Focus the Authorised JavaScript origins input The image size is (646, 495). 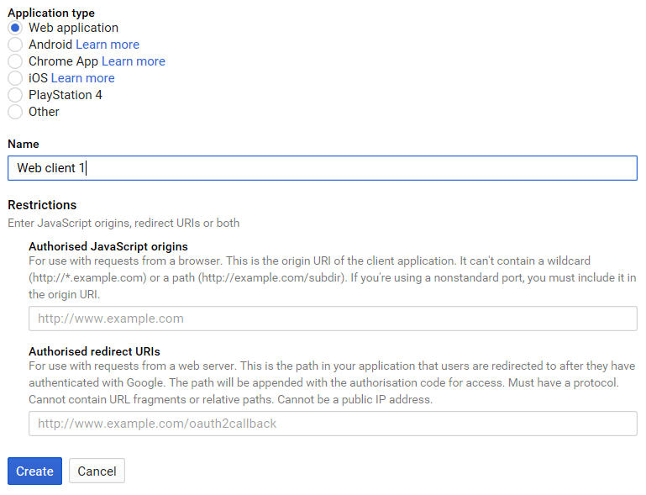pos(333,319)
